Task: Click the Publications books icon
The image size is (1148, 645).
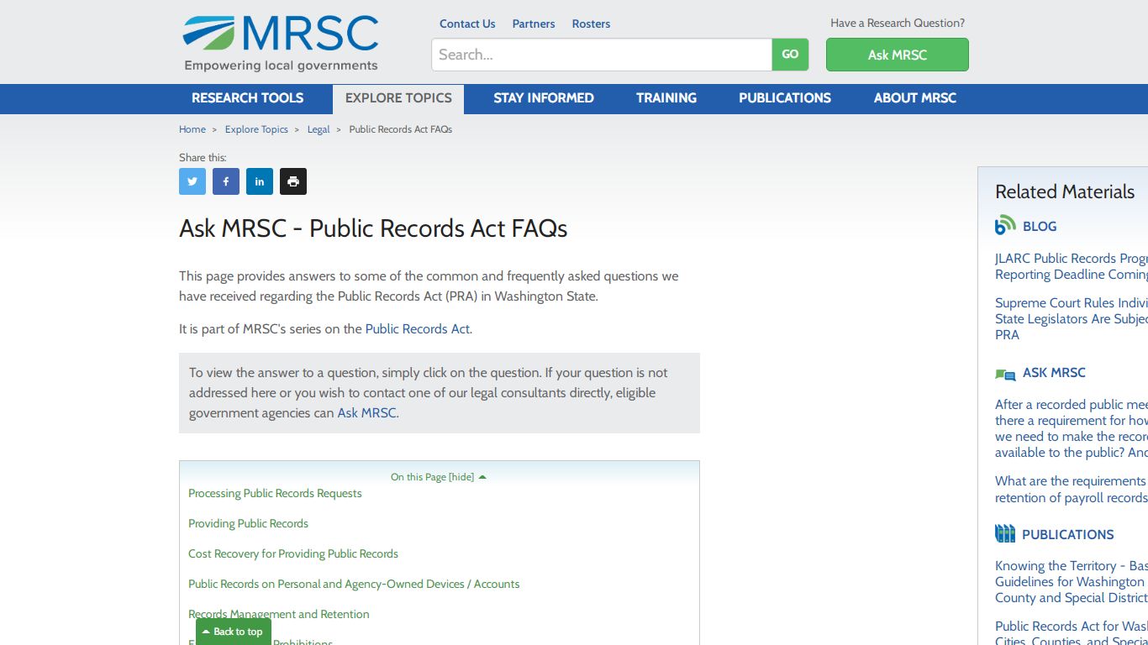Action: pyautogui.click(x=1005, y=534)
